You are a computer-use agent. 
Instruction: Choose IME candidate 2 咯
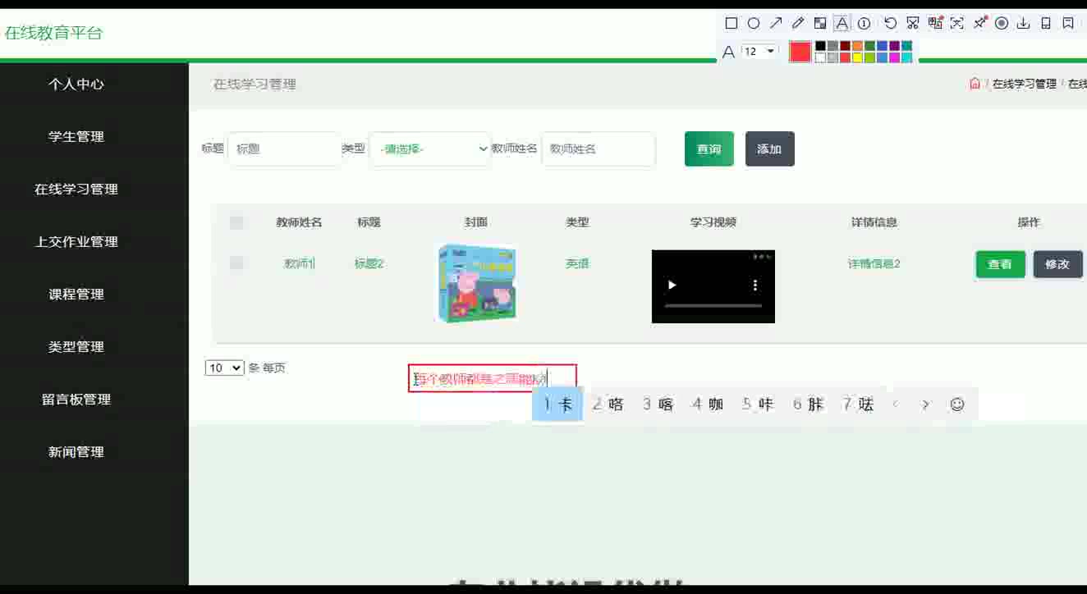pyautogui.click(x=608, y=404)
